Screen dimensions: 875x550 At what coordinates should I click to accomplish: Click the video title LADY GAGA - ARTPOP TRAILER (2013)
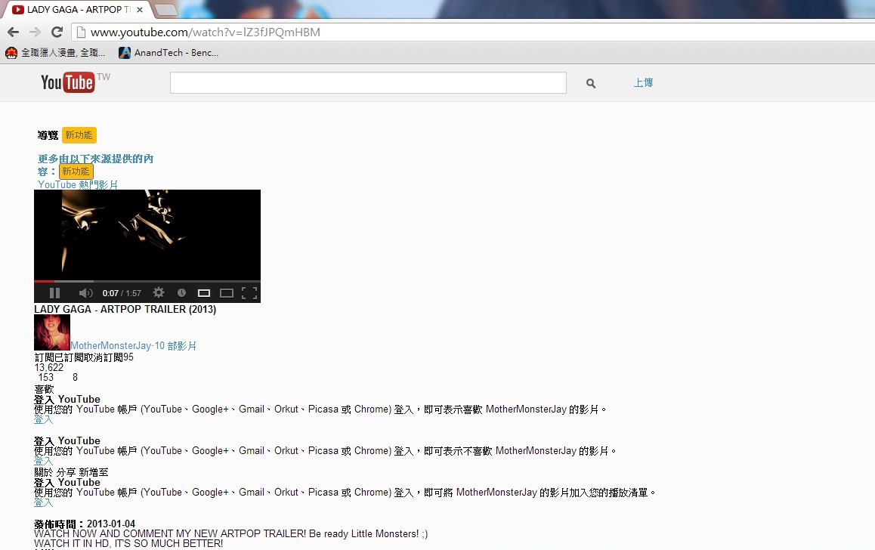pos(125,309)
